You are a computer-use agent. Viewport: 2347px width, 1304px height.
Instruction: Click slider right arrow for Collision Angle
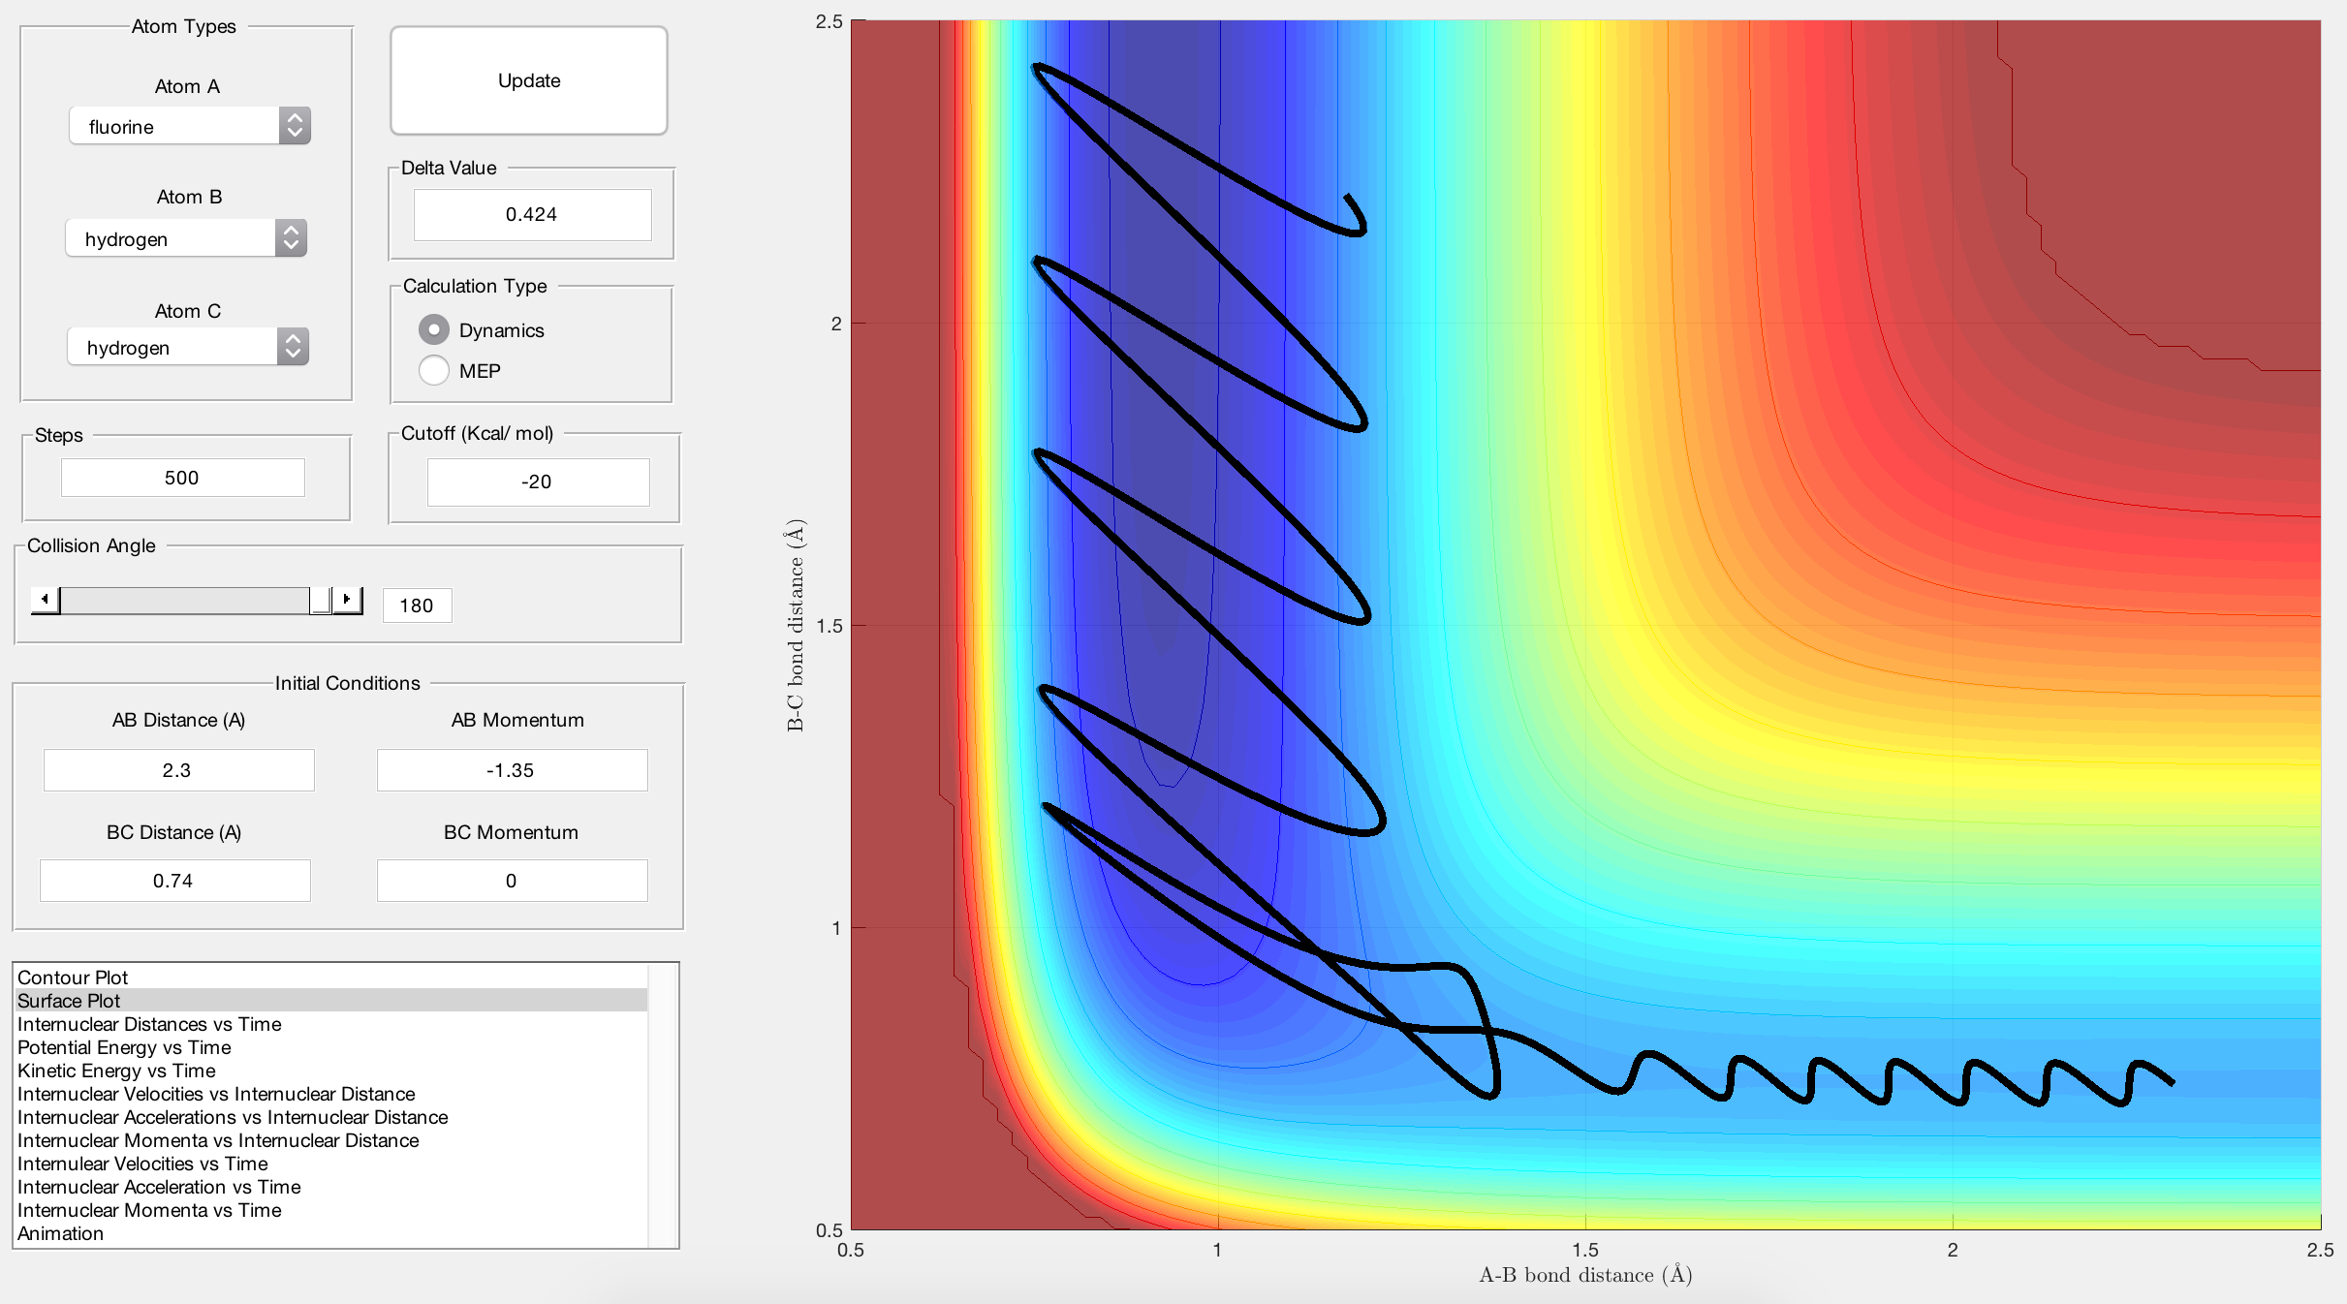[x=347, y=600]
